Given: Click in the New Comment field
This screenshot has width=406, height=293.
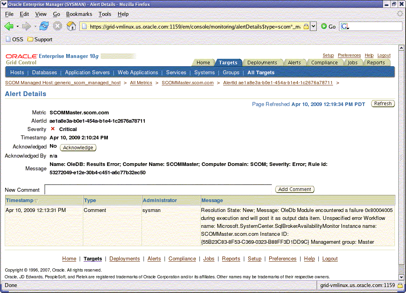Looking at the screenshot, I should coord(158,189).
